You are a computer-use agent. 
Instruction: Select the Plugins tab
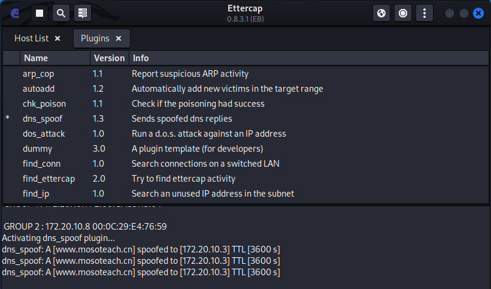pyautogui.click(x=95, y=38)
